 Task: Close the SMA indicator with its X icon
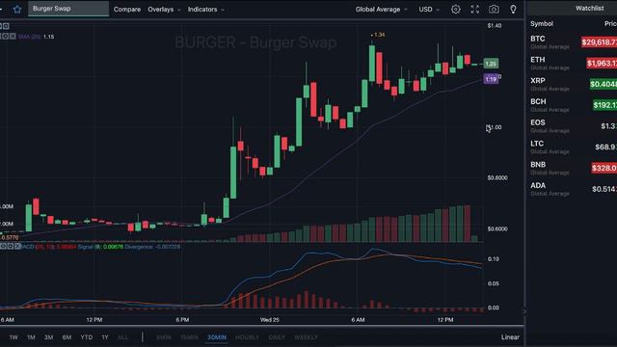[x=13, y=37]
